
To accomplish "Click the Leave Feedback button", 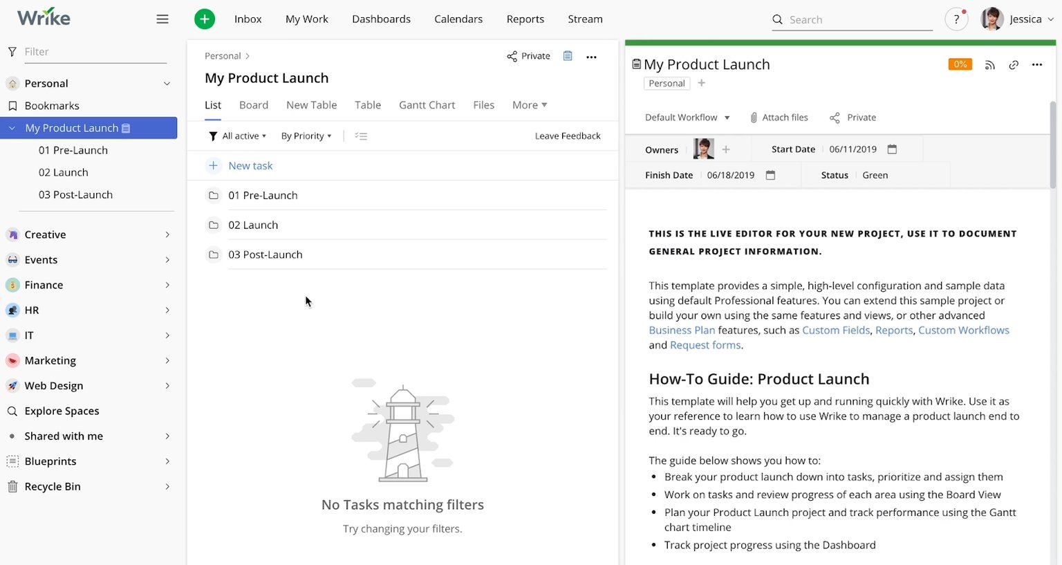I will click(568, 136).
